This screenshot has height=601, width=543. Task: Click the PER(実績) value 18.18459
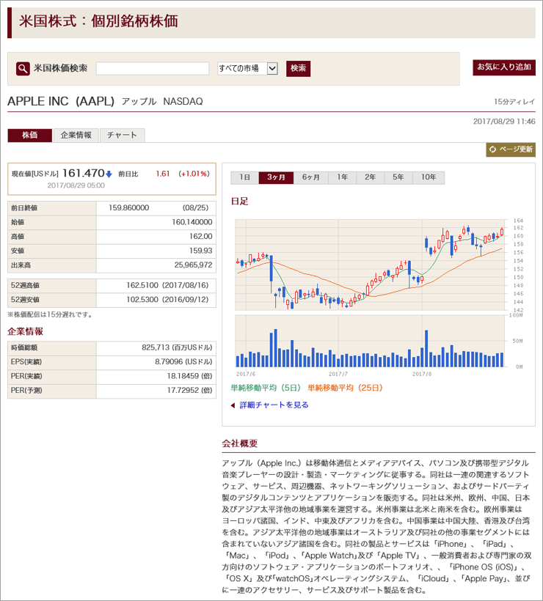(183, 376)
